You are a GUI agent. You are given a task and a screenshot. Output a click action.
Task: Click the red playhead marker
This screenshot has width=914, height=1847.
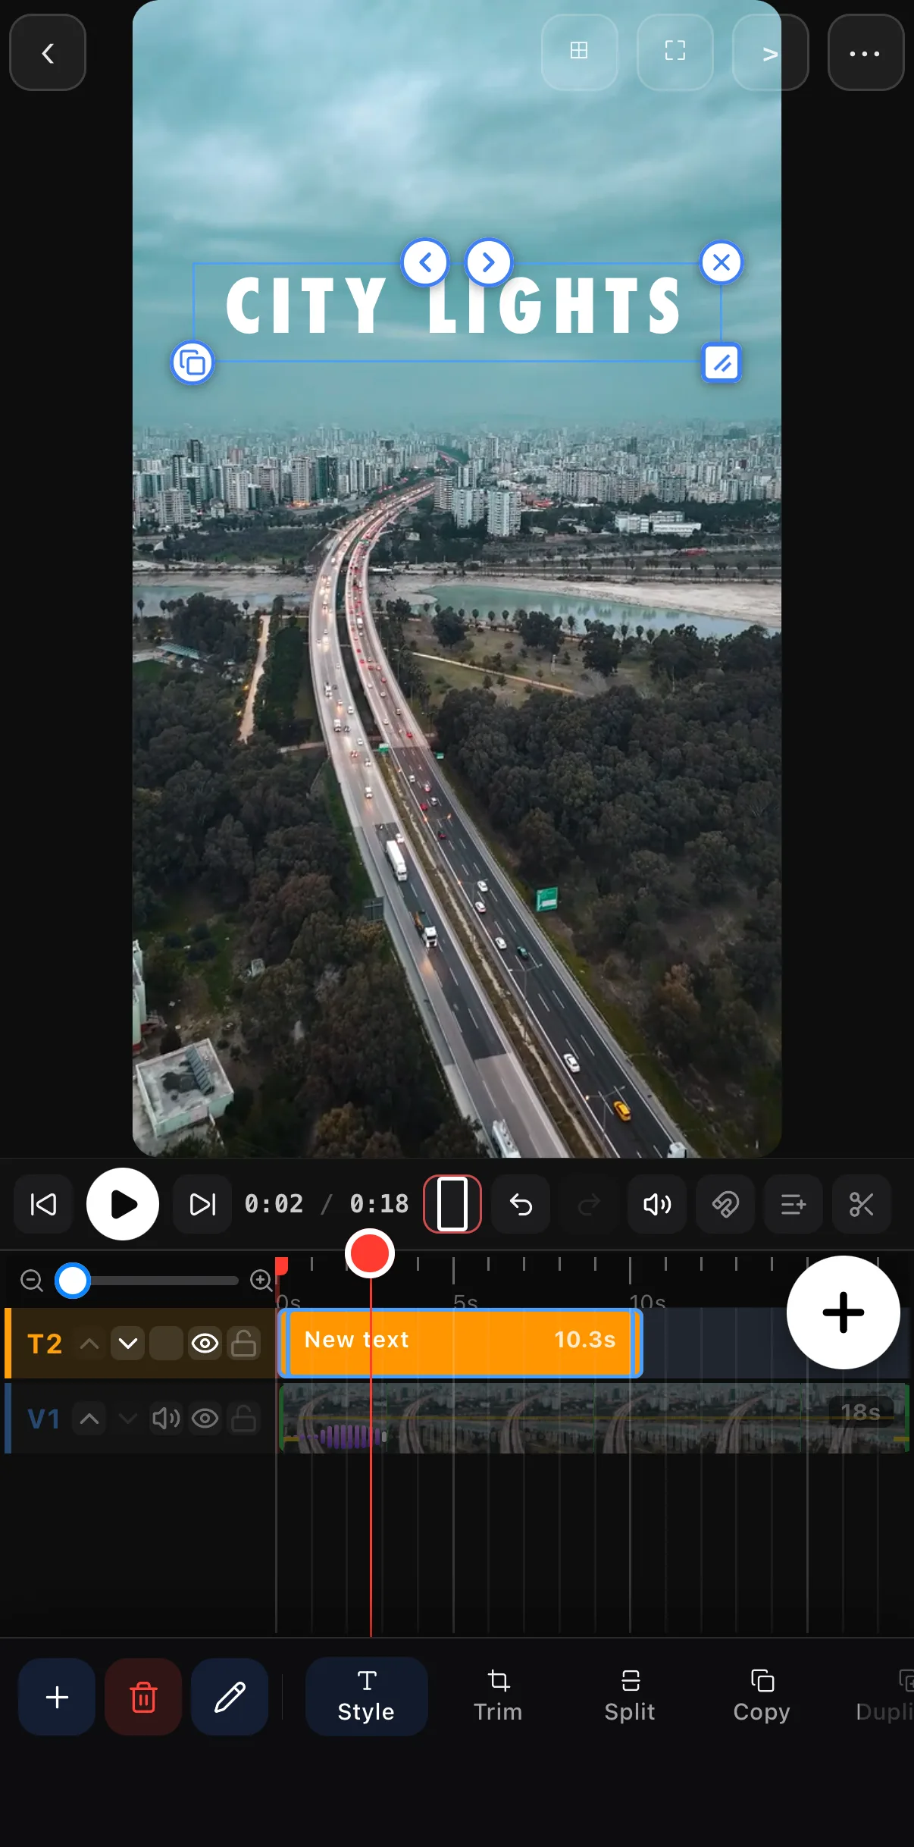click(370, 1253)
